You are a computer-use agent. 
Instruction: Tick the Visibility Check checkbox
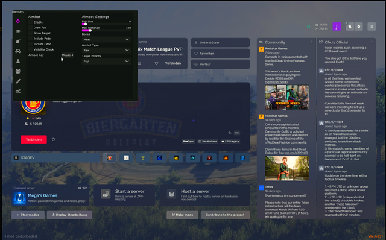31,49
